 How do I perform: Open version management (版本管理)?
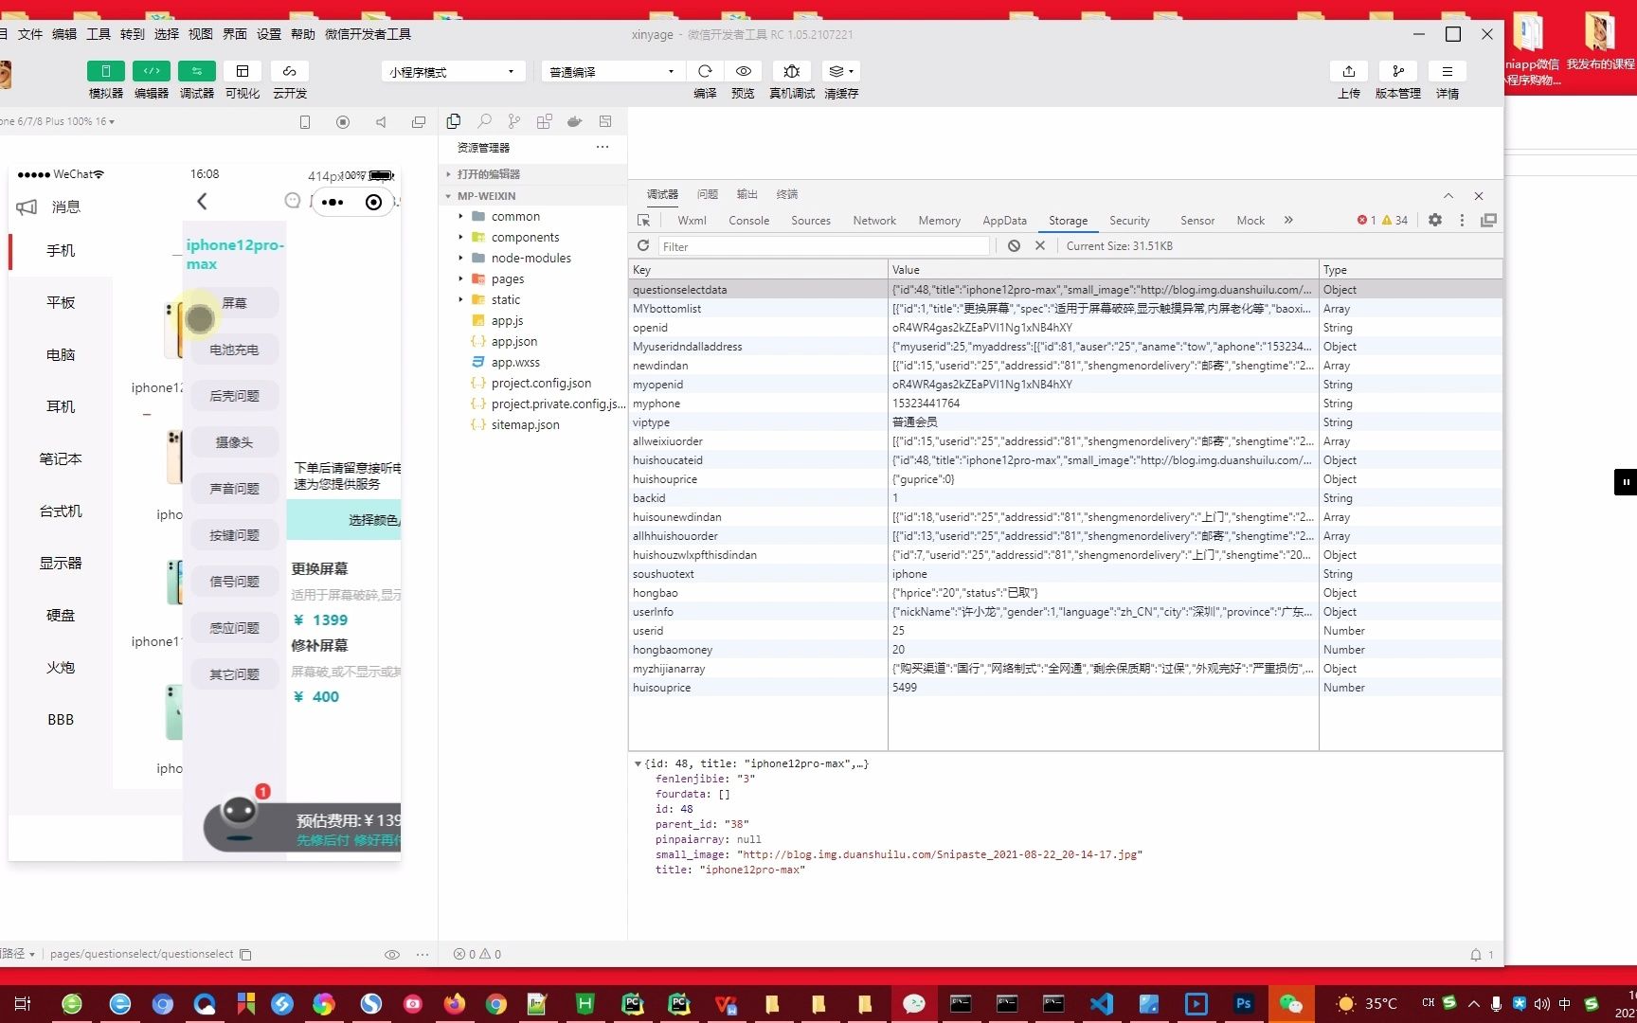click(x=1398, y=71)
